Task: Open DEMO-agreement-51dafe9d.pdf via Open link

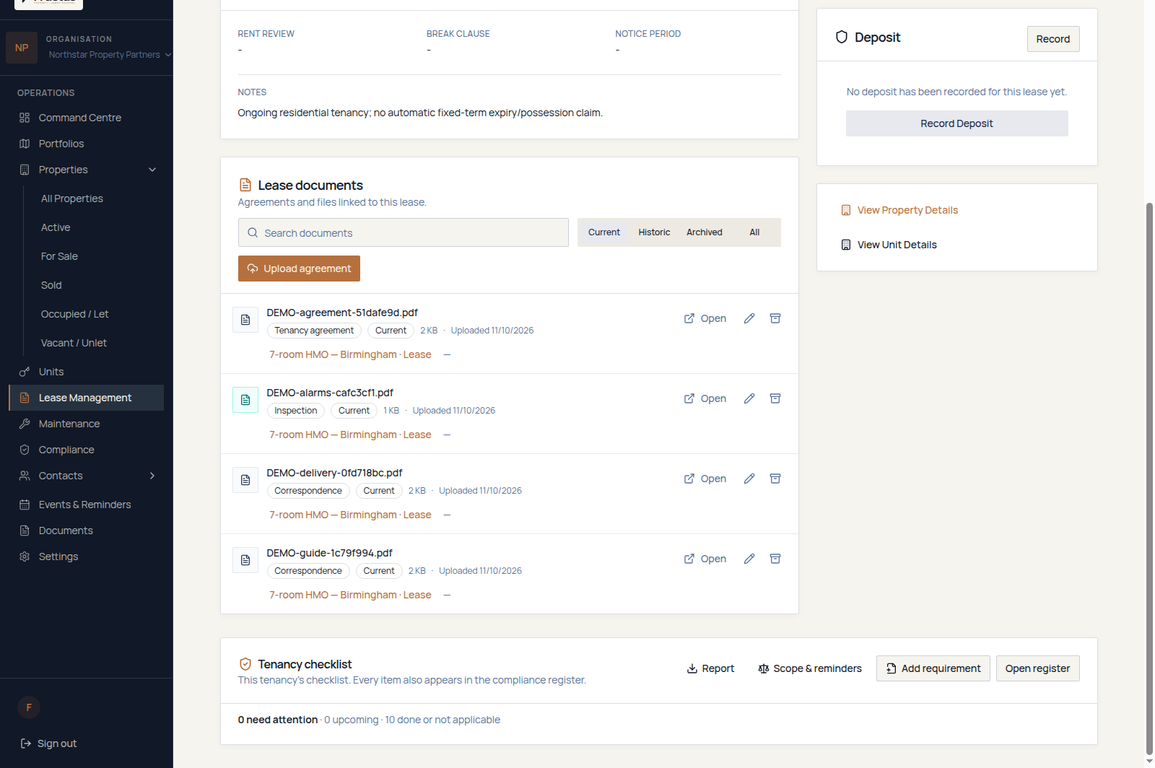Action: tap(705, 318)
